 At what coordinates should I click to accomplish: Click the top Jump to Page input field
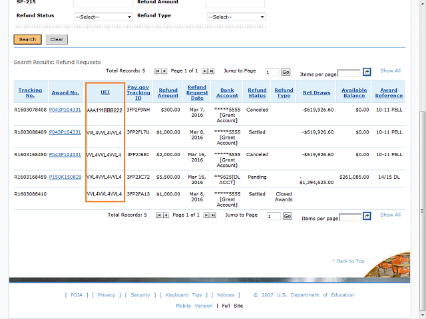point(272,72)
